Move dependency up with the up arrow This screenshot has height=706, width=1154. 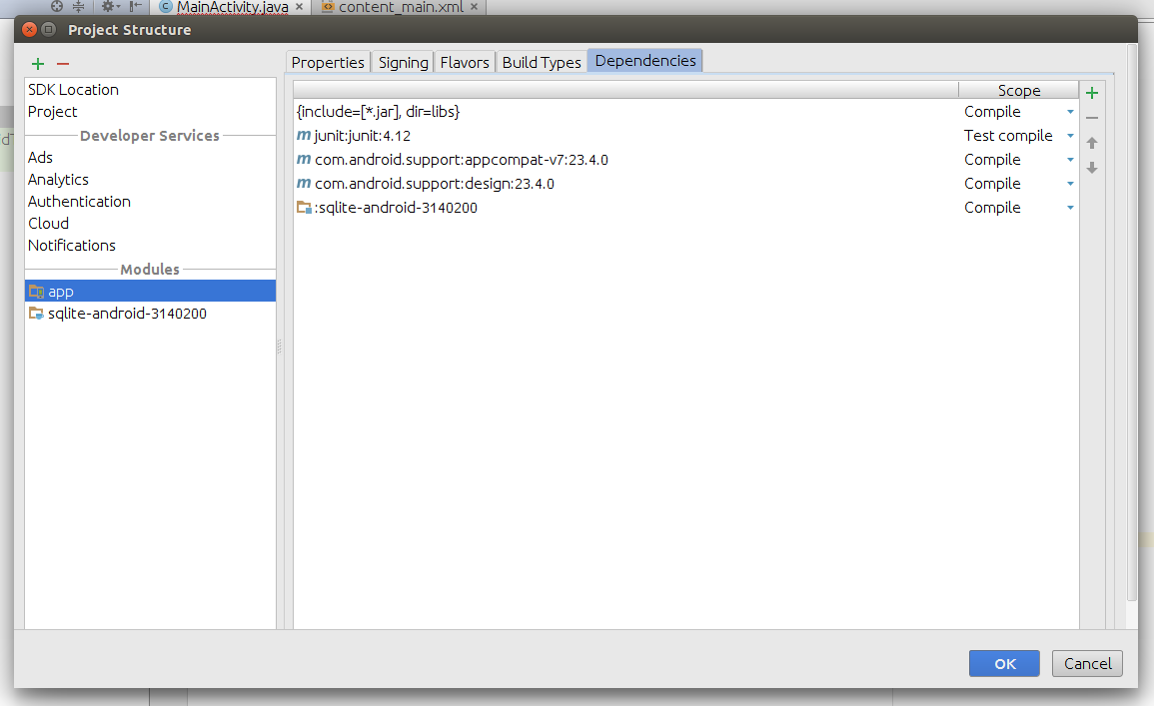click(1092, 144)
